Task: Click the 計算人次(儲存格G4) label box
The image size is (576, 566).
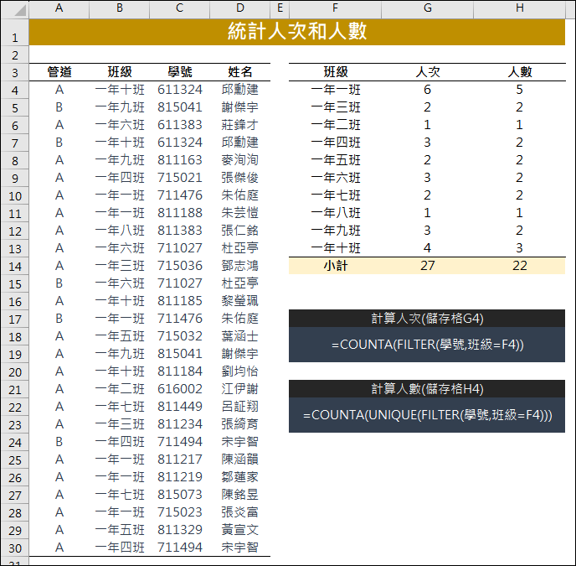Action: click(427, 319)
